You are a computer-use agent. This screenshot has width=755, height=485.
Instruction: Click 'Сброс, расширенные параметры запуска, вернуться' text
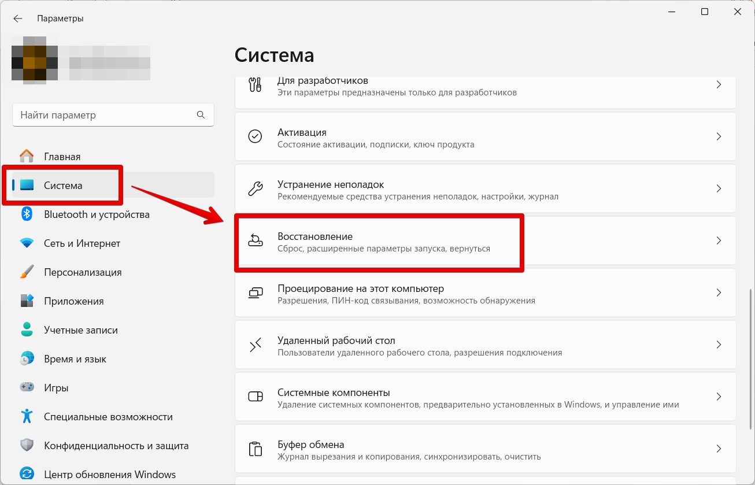[384, 249]
